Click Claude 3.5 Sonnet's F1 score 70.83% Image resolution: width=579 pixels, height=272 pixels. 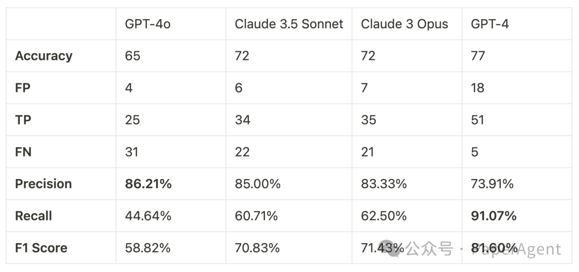coord(257,248)
